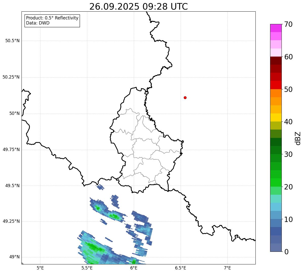This screenshot has width=304, height=273.
Task: Click the 49.25°N latitude label
Action: click(11, 221)
